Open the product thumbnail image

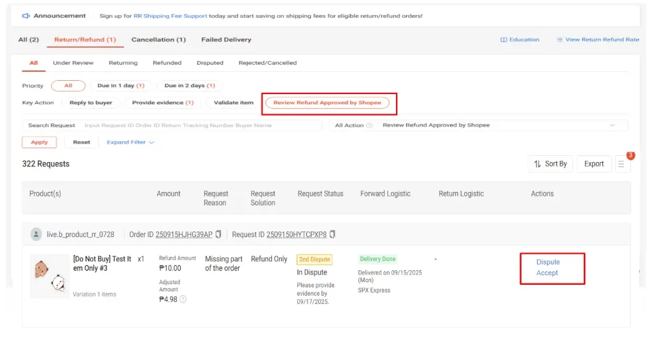pyautogui.click(x=50, y=277)
